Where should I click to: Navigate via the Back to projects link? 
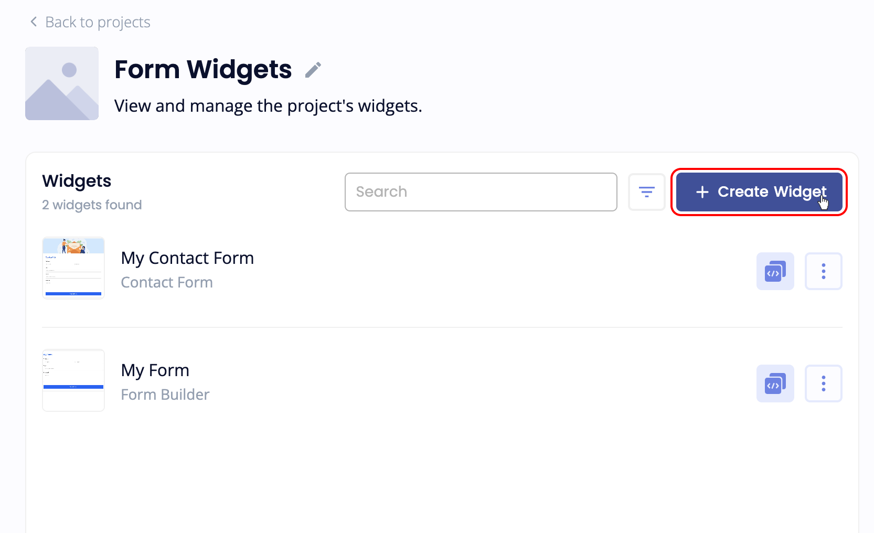[x=98, y=22]
